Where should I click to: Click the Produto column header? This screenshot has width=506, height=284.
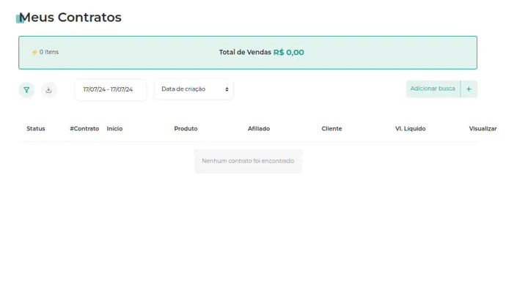[186, 129]
